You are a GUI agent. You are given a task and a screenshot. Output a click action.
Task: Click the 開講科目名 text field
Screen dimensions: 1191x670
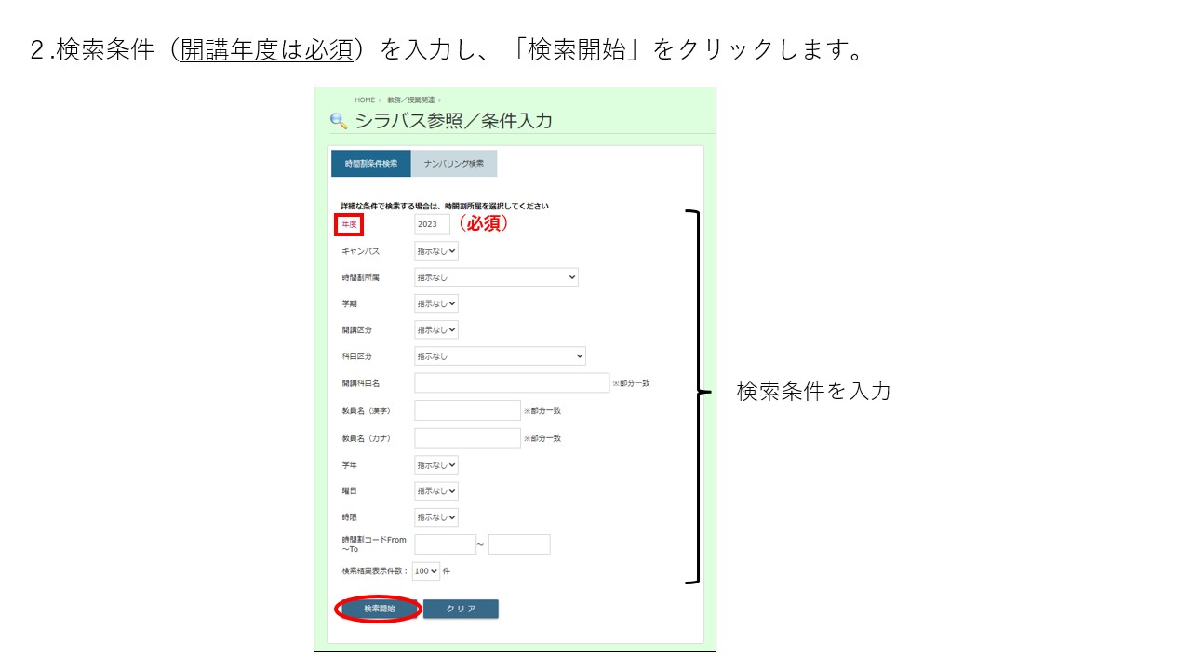tap(512, 382)
